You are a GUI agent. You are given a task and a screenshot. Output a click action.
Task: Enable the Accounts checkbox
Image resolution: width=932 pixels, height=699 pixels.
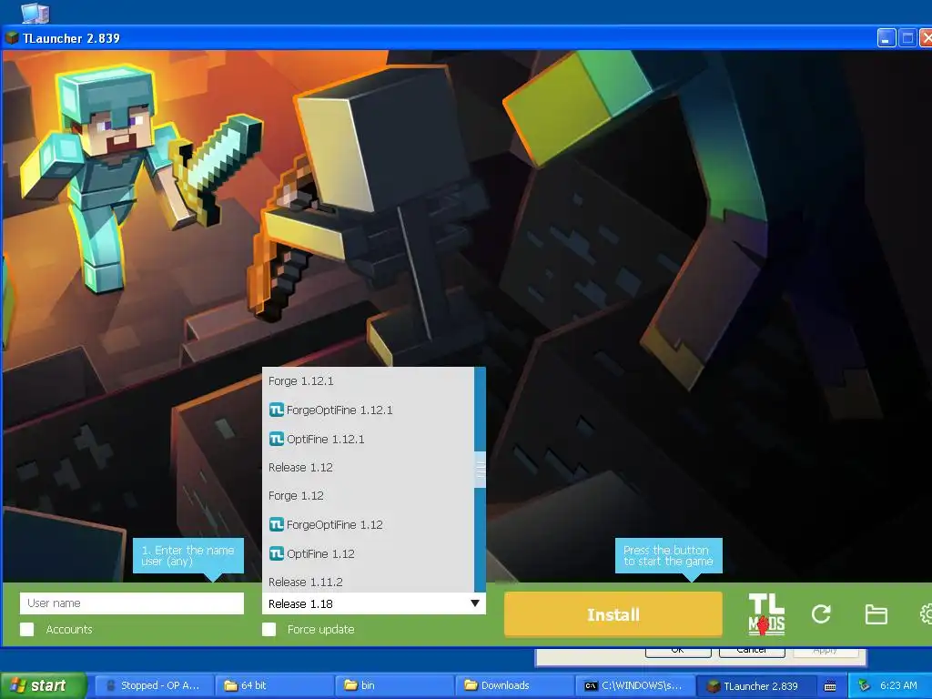click(x=26, y=629)
